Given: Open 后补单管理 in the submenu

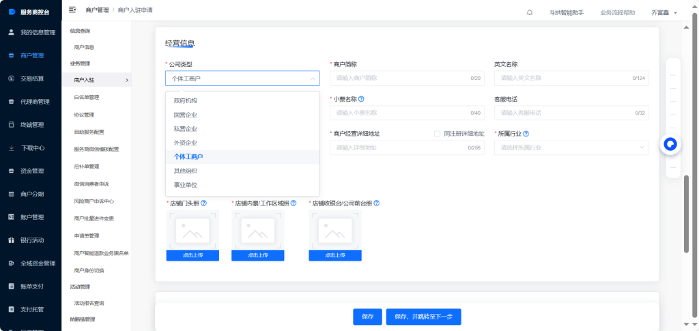Looking at the screenshot, I should click(x=87, y=167).
